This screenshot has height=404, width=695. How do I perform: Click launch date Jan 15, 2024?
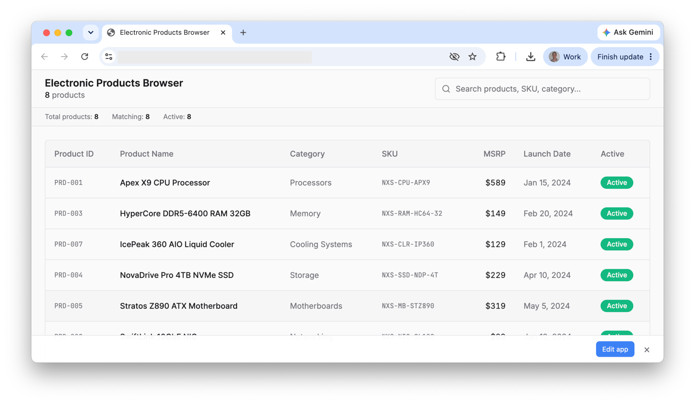pos(547,183)
